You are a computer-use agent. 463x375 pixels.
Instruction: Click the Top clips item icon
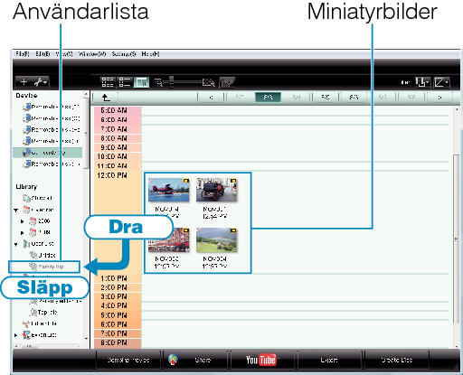coord(33,312)
